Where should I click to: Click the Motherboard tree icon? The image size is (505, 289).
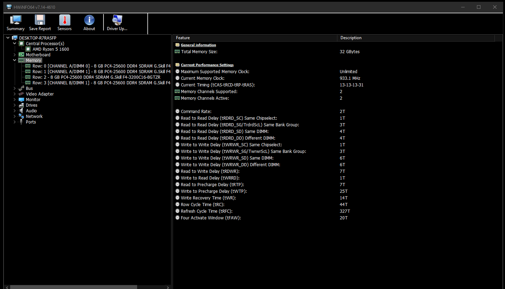[x=21, y=55]
